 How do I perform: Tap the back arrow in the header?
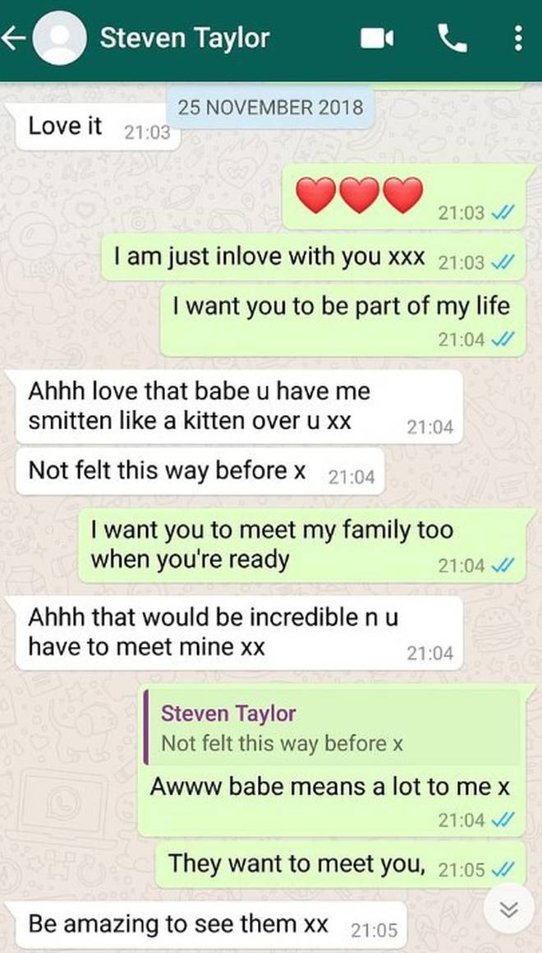coord(13,39)
